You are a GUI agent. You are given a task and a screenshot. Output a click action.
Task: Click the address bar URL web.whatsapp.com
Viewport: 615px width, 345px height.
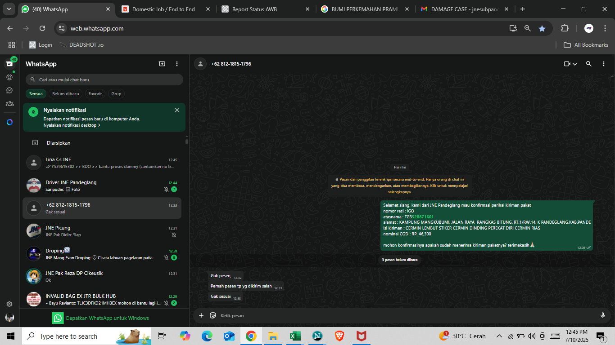pyautogui.click(x=97, y=28)
